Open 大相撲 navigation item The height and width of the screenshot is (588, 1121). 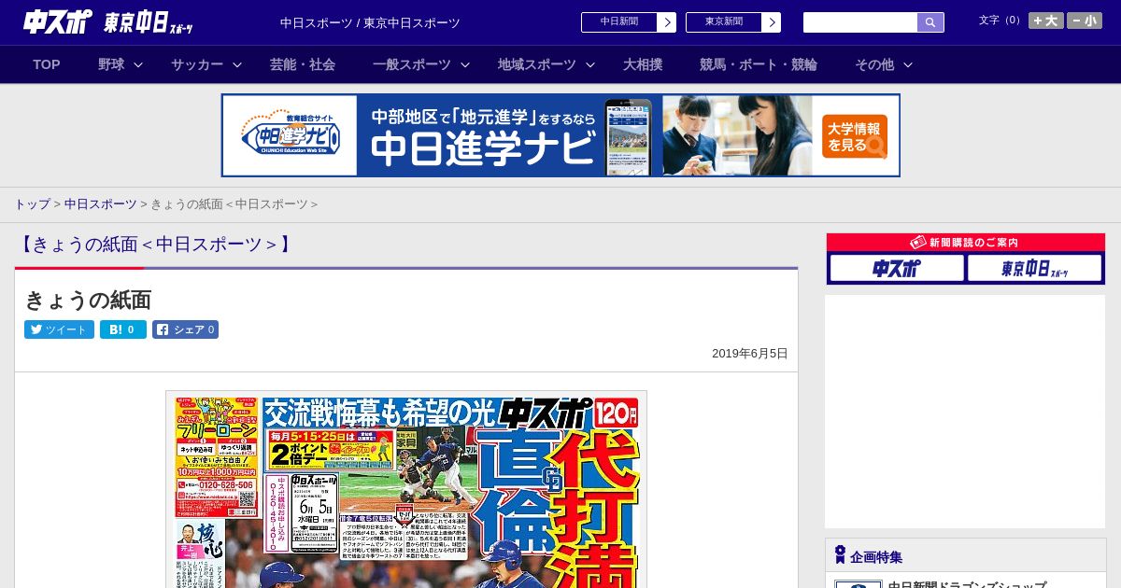click(x=643, y=64)
